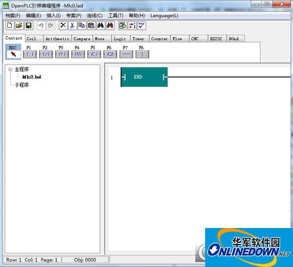This screenshot has height=267, width=293.
Task: Switch to the Timer tab
Action: (140, 39)
